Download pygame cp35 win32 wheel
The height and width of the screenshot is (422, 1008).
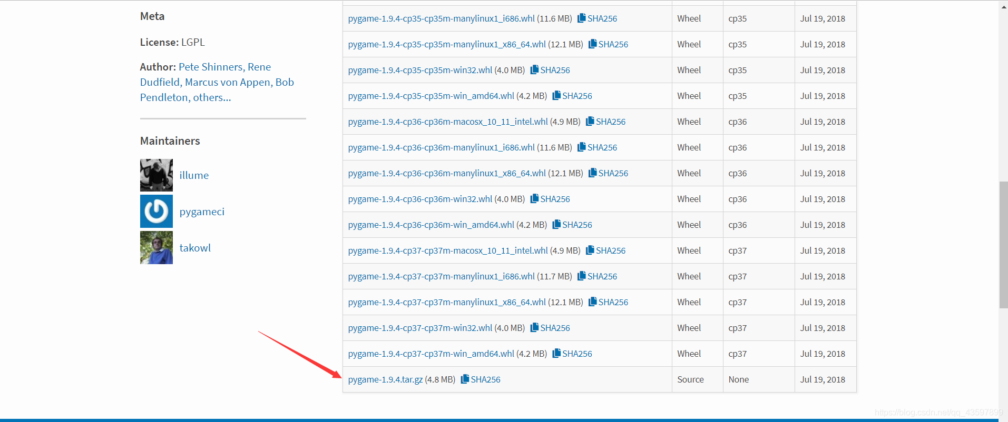click(420, 70)
